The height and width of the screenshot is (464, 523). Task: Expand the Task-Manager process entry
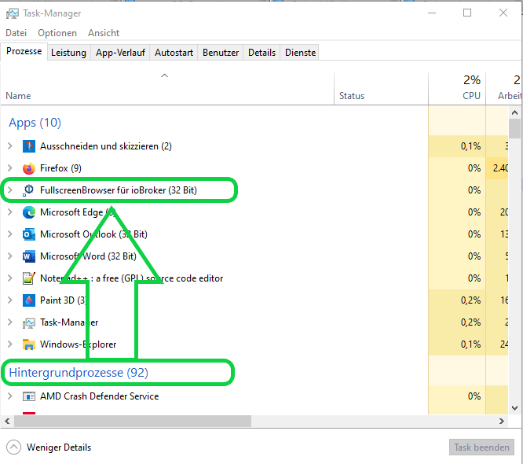click(x=10, y=322)
